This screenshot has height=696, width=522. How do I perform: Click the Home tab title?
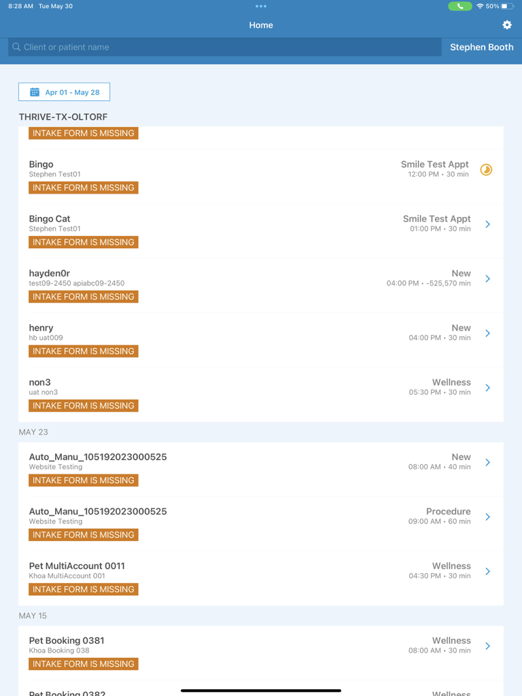click(x=260, y=24)
